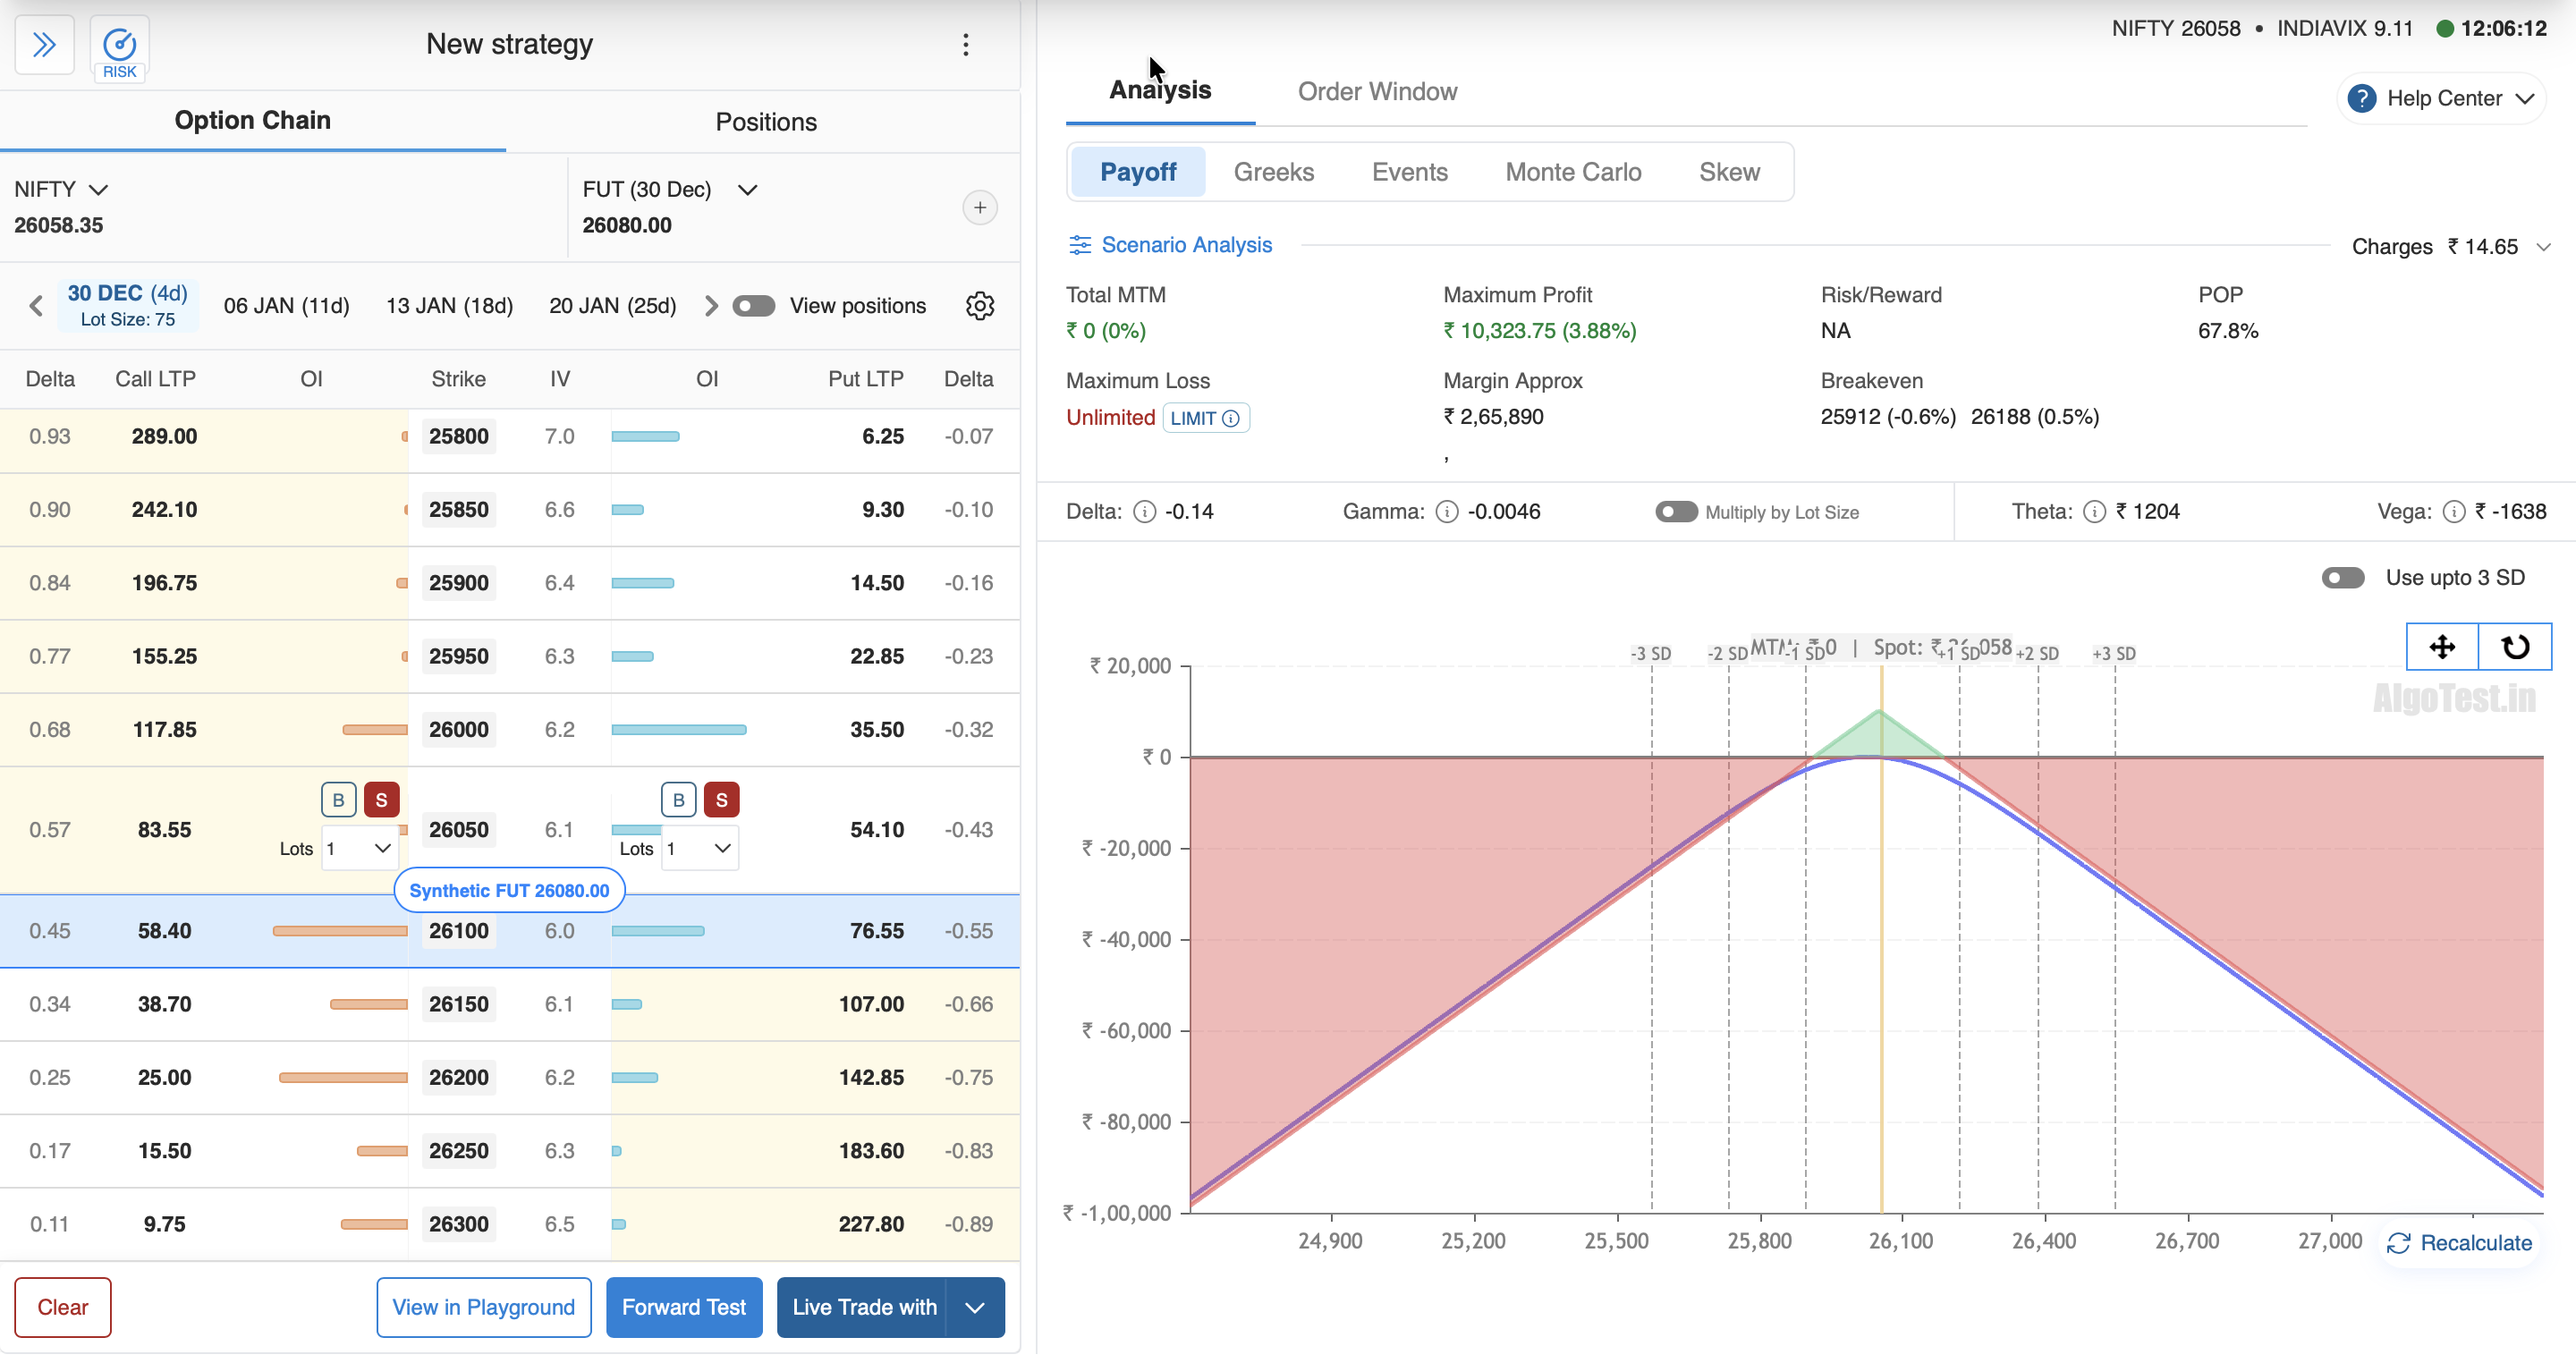Click the Forward Test button
Image resolution: width=2576 pixels, height=1363 pixels.
tap(683, 1307)
